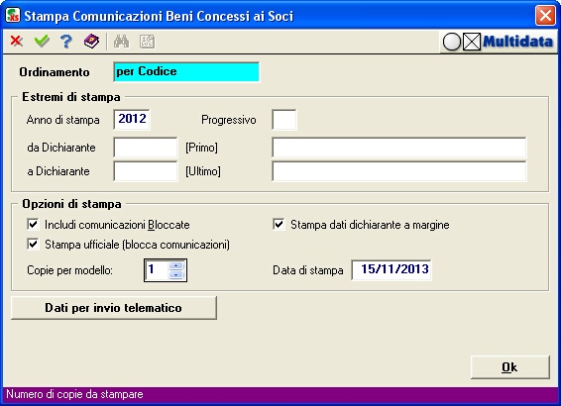This screenshot has width=561, height=406.
Task: Click the Dati per invio telematico button
Action: (114, 308)
